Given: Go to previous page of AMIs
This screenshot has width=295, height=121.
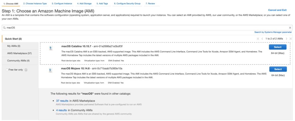Looking at the screenshot, I should (x=262, y=39).
